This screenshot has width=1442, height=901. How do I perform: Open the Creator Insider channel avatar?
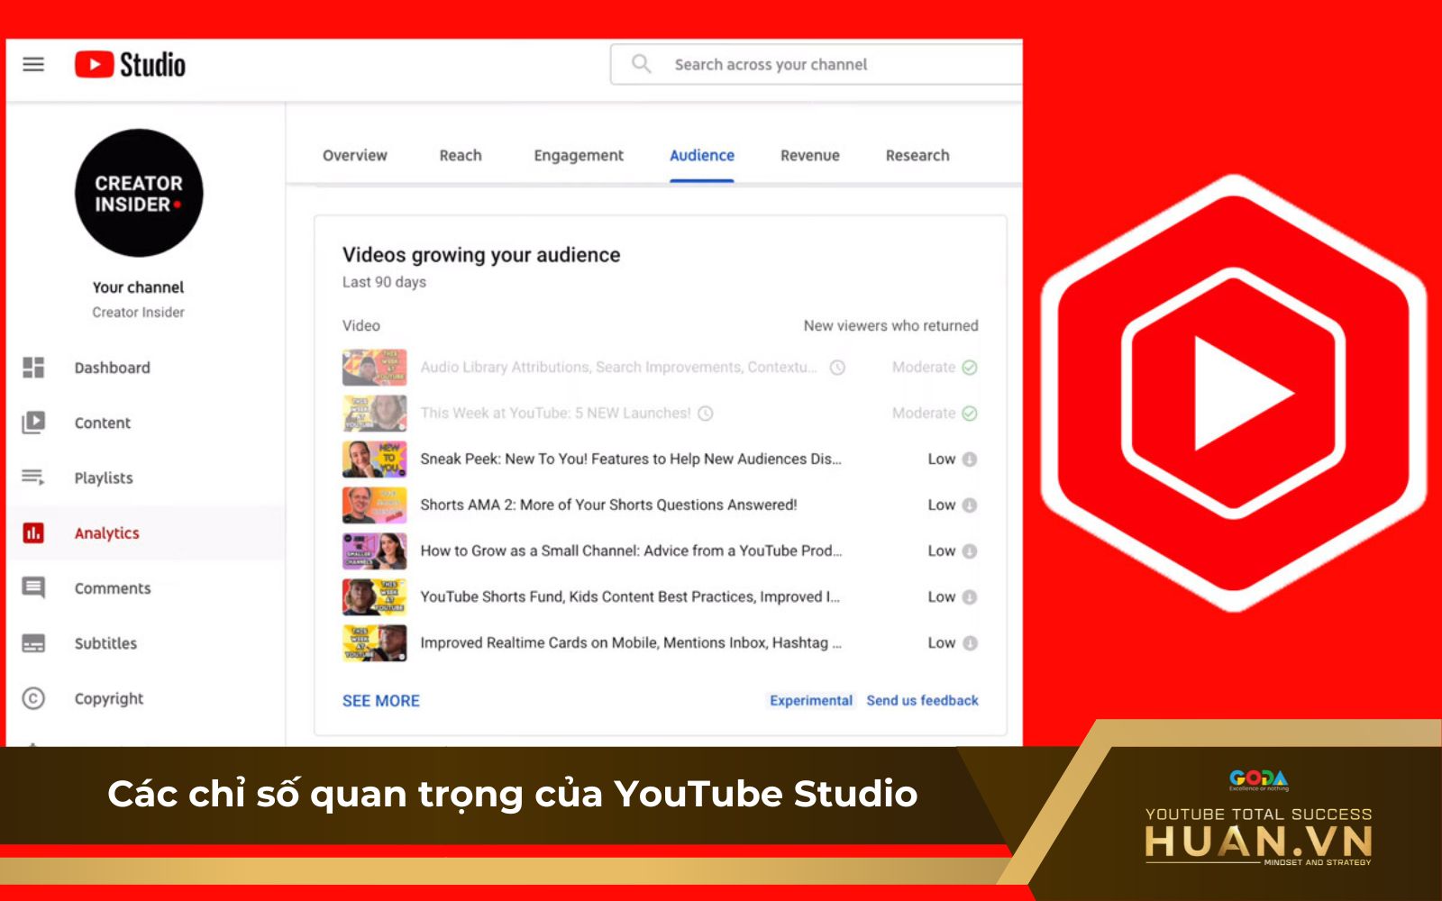point(139,193)
